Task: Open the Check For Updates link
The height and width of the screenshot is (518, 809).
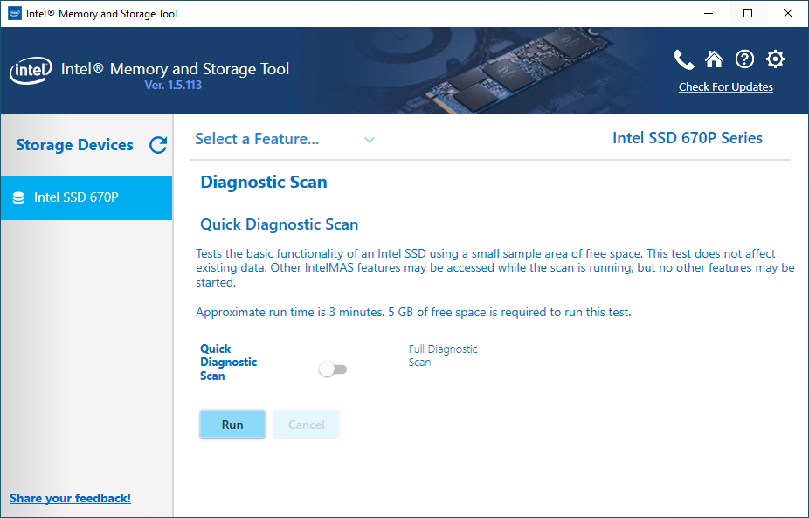Action: pos(725,86)
